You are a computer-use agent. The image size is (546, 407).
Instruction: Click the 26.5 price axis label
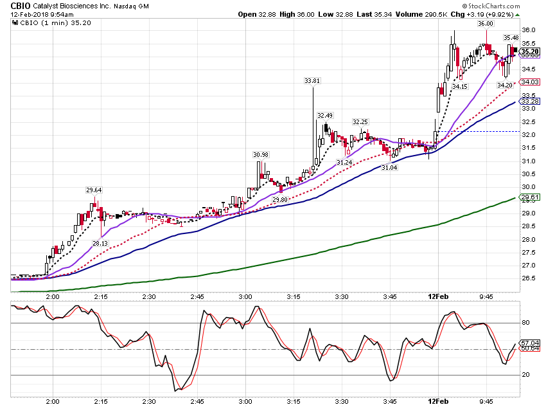click(528, 278)
